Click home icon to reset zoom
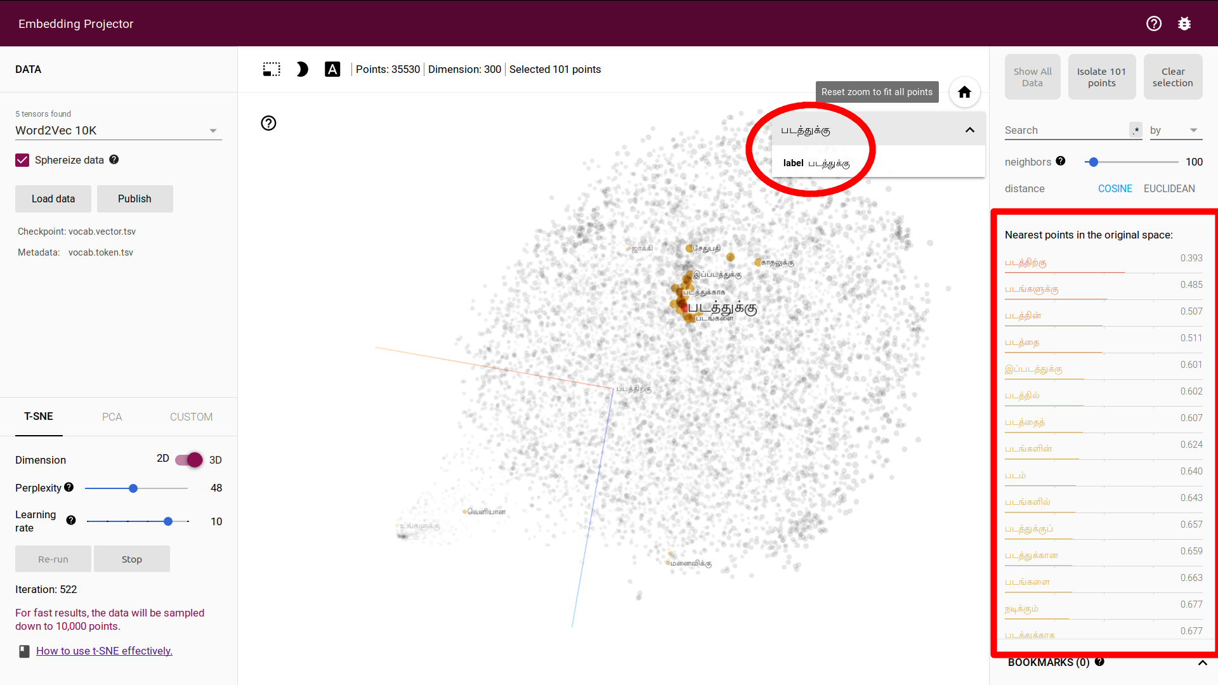Screen dimensions: 1218x685 coord(964,93)
